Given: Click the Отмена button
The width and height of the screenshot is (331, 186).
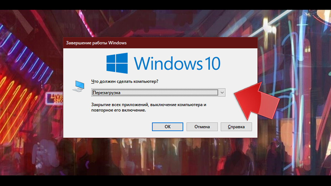Looking at the screenshot, I should pyautogui.click(x=202, y=127).
